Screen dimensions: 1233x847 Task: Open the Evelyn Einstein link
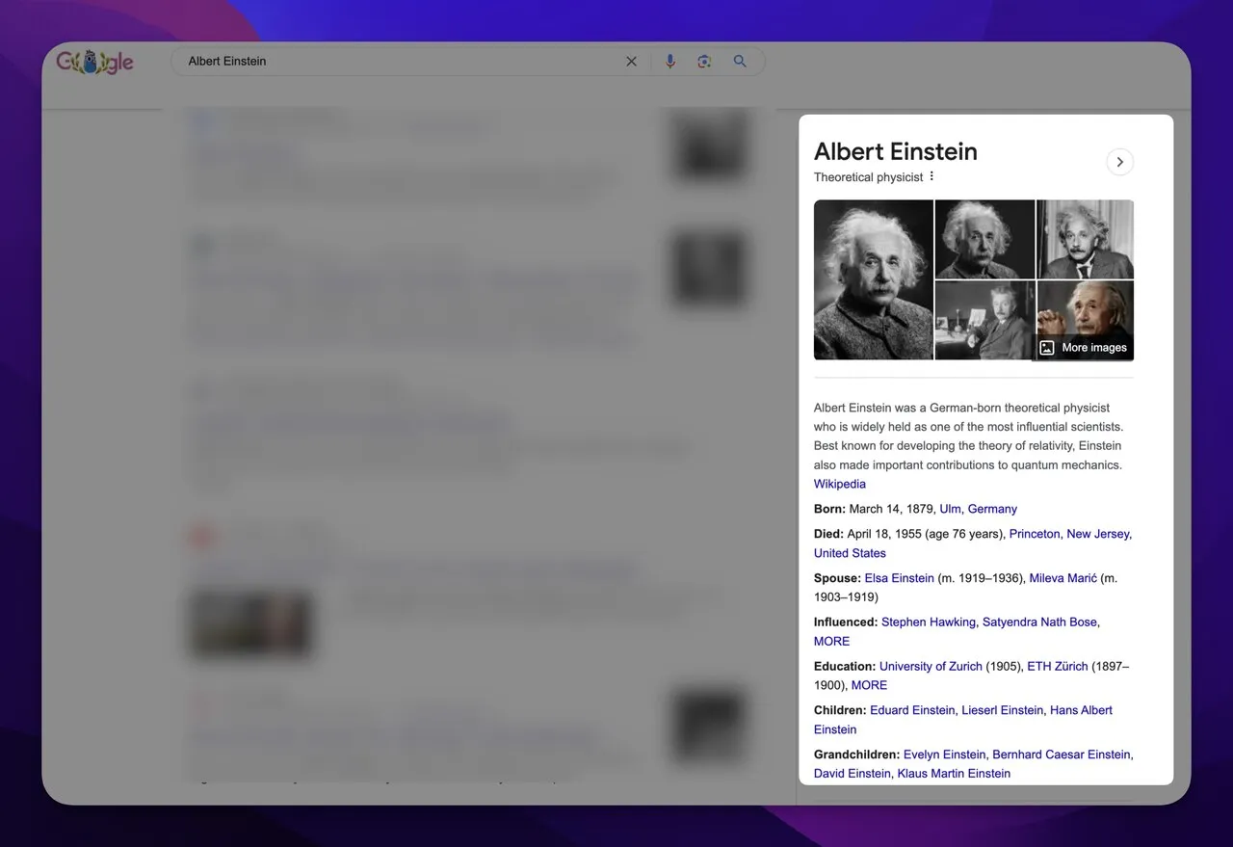[945, 754]
